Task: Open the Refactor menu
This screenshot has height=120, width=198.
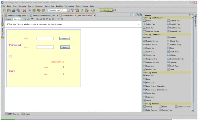Action: coord(39,6)
